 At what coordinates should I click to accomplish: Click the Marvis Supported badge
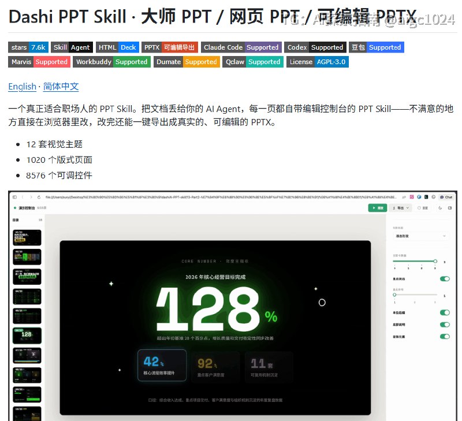click(x=39, y=62)
